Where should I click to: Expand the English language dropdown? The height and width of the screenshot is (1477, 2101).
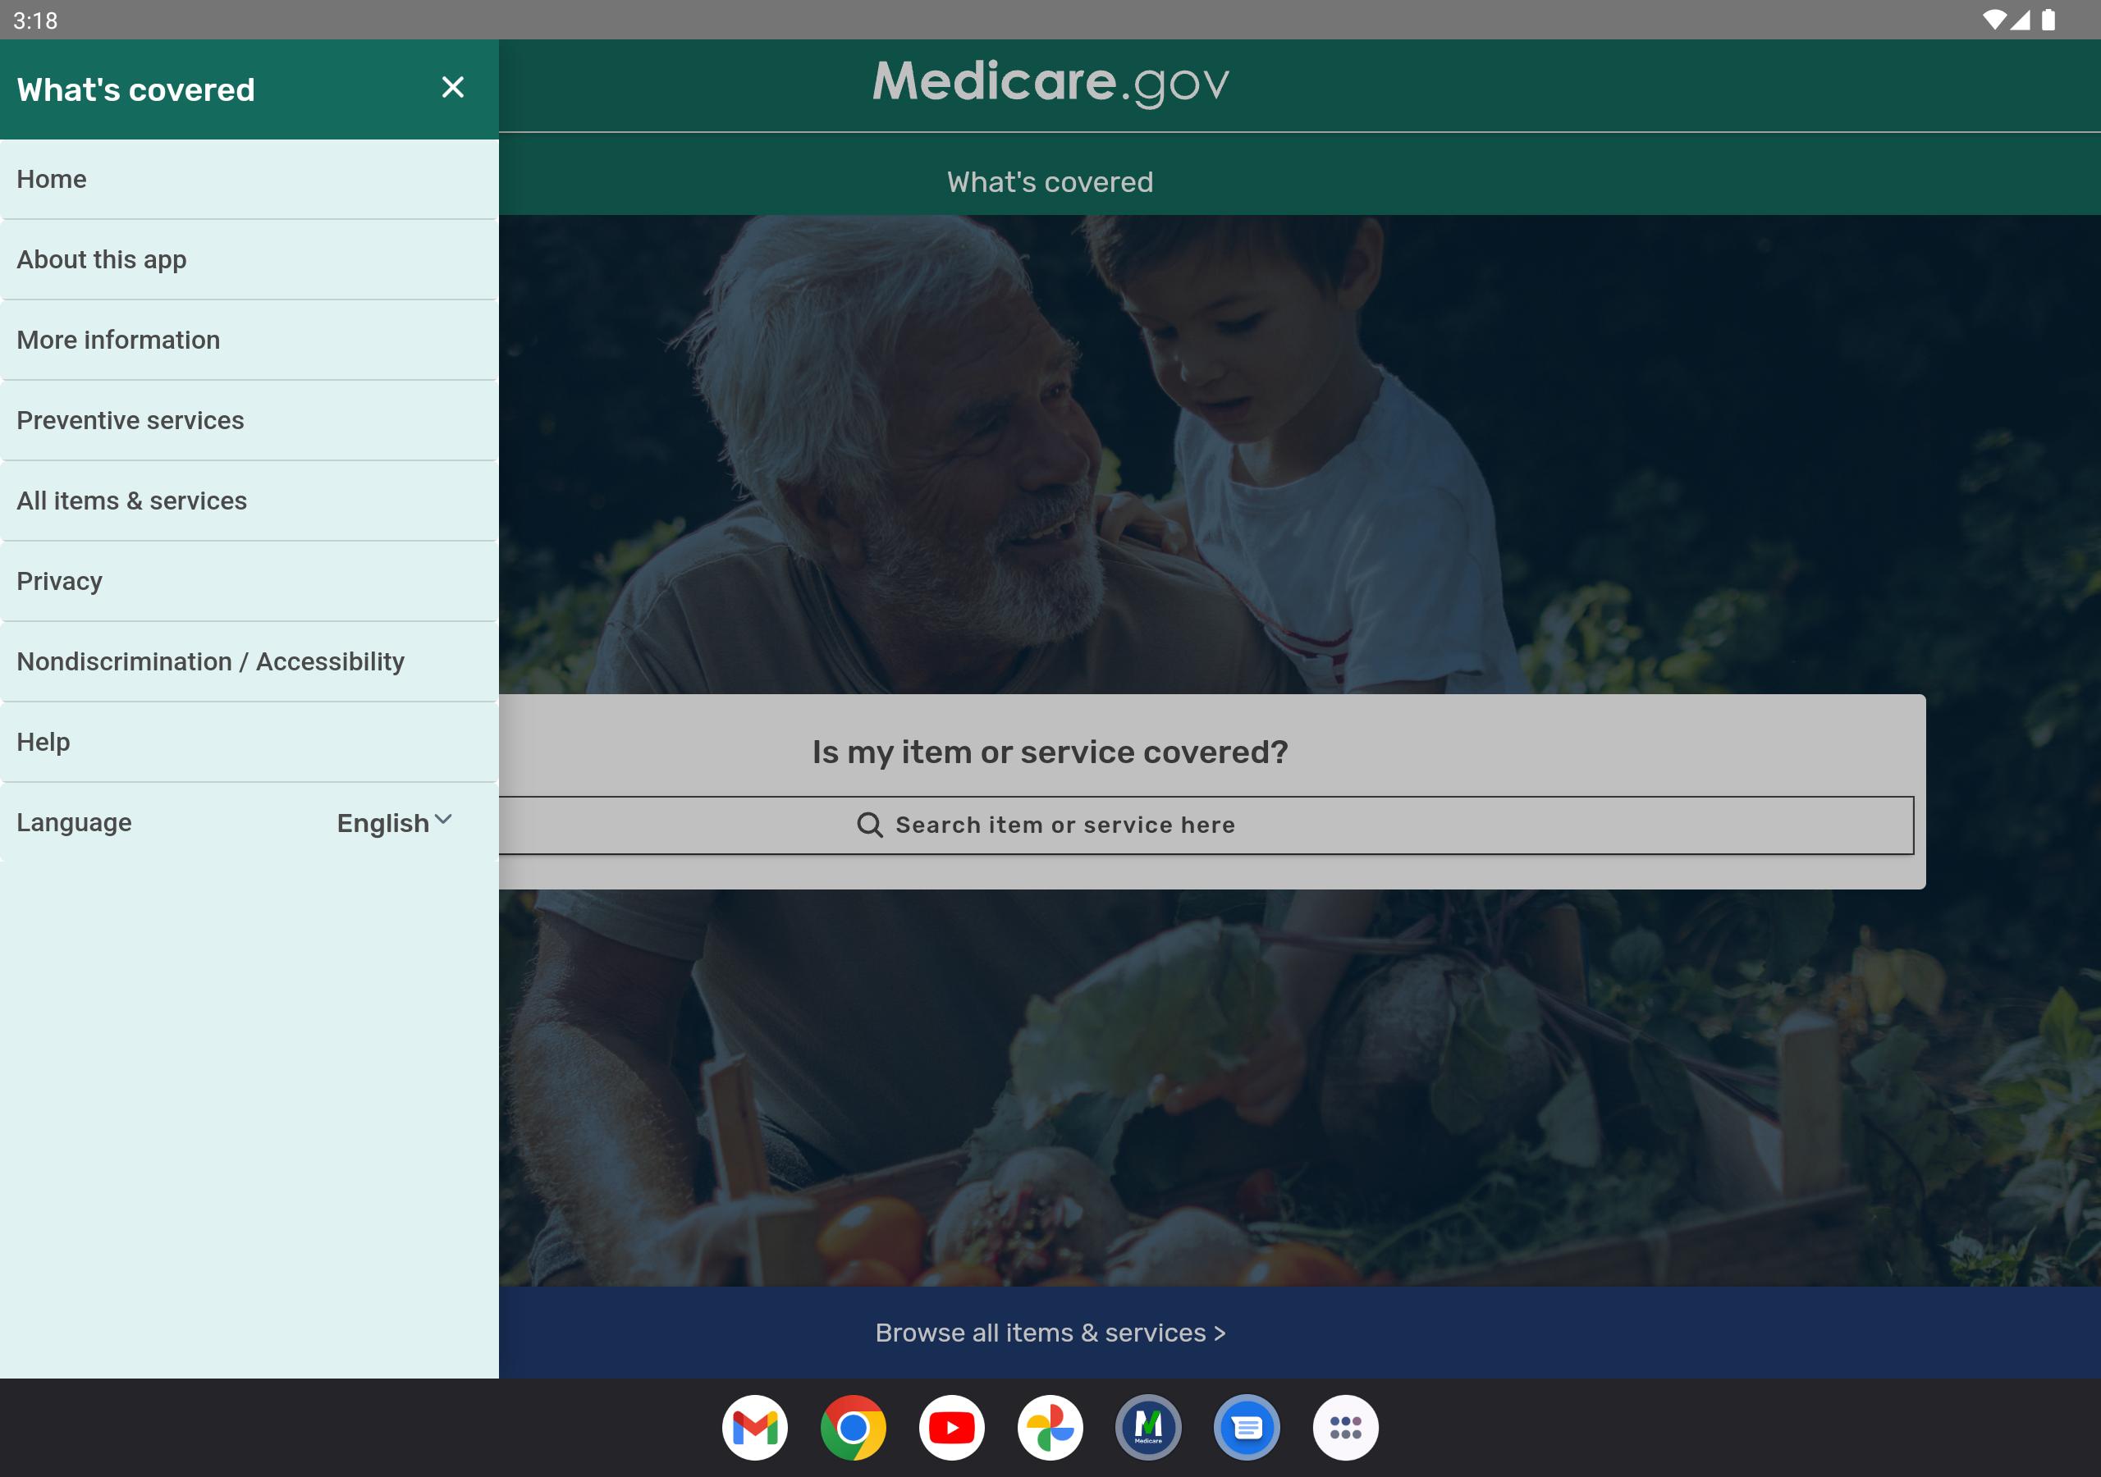pyautogui.click(x=395, y=823)
